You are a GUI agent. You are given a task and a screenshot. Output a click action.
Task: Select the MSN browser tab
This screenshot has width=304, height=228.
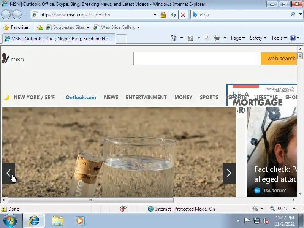coord(59,39)
